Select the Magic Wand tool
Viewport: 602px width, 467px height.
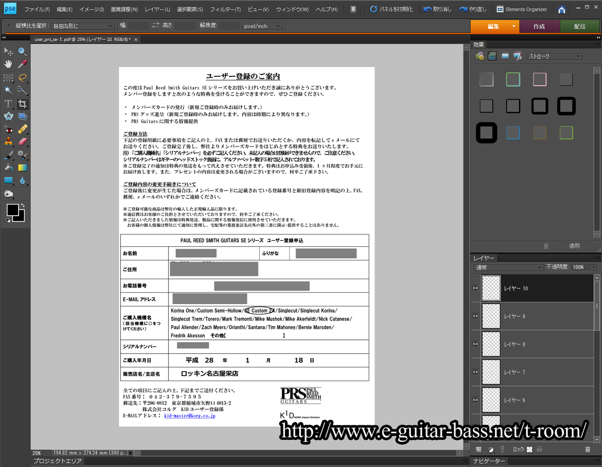point(8,90)
